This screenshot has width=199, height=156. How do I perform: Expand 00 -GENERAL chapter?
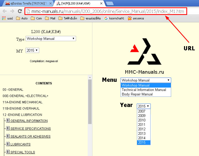(13, 90)
